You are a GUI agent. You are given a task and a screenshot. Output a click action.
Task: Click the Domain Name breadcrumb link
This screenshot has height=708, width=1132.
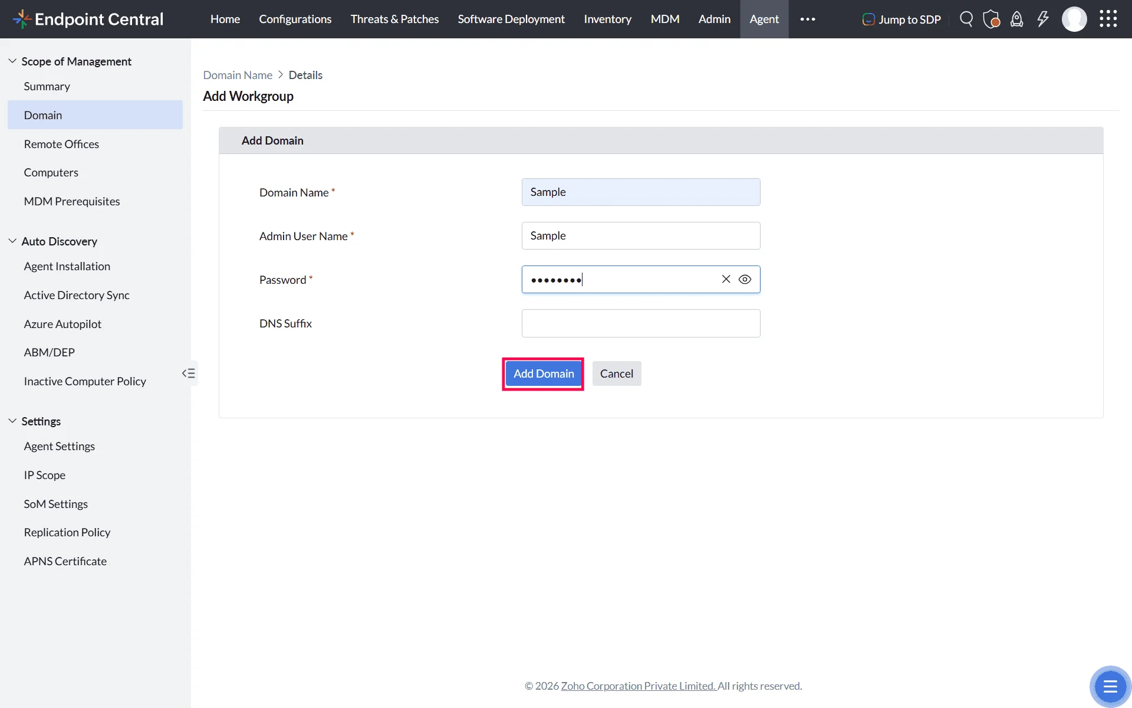238,75
